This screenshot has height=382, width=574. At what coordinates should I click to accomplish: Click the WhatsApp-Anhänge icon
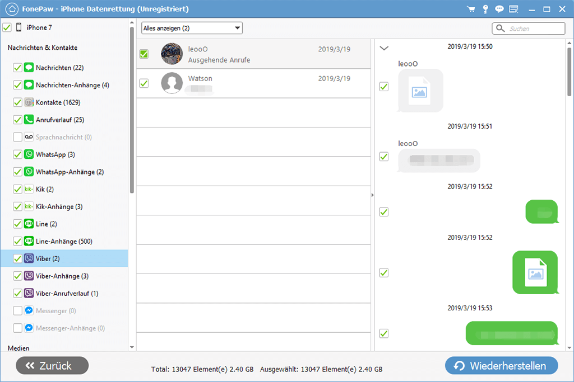click(29, 172)
